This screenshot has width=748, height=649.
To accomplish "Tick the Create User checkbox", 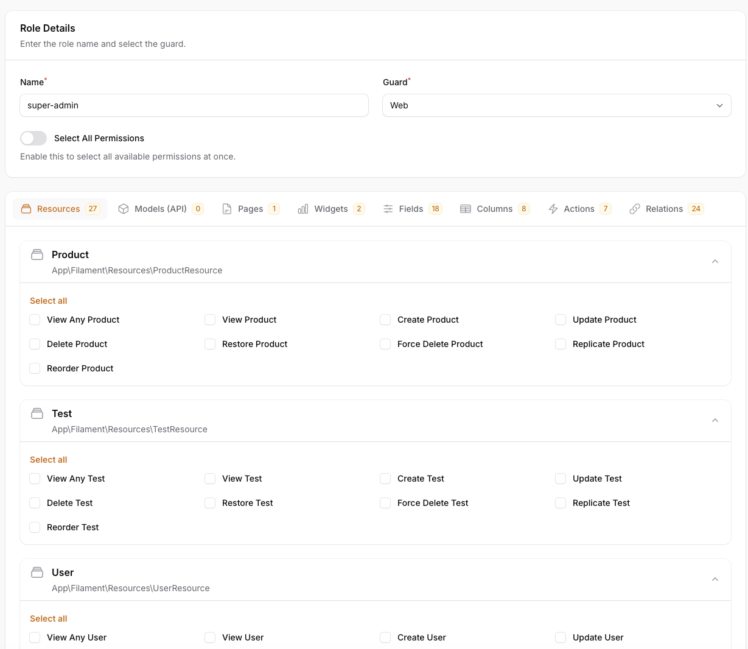I will [385, 637].
